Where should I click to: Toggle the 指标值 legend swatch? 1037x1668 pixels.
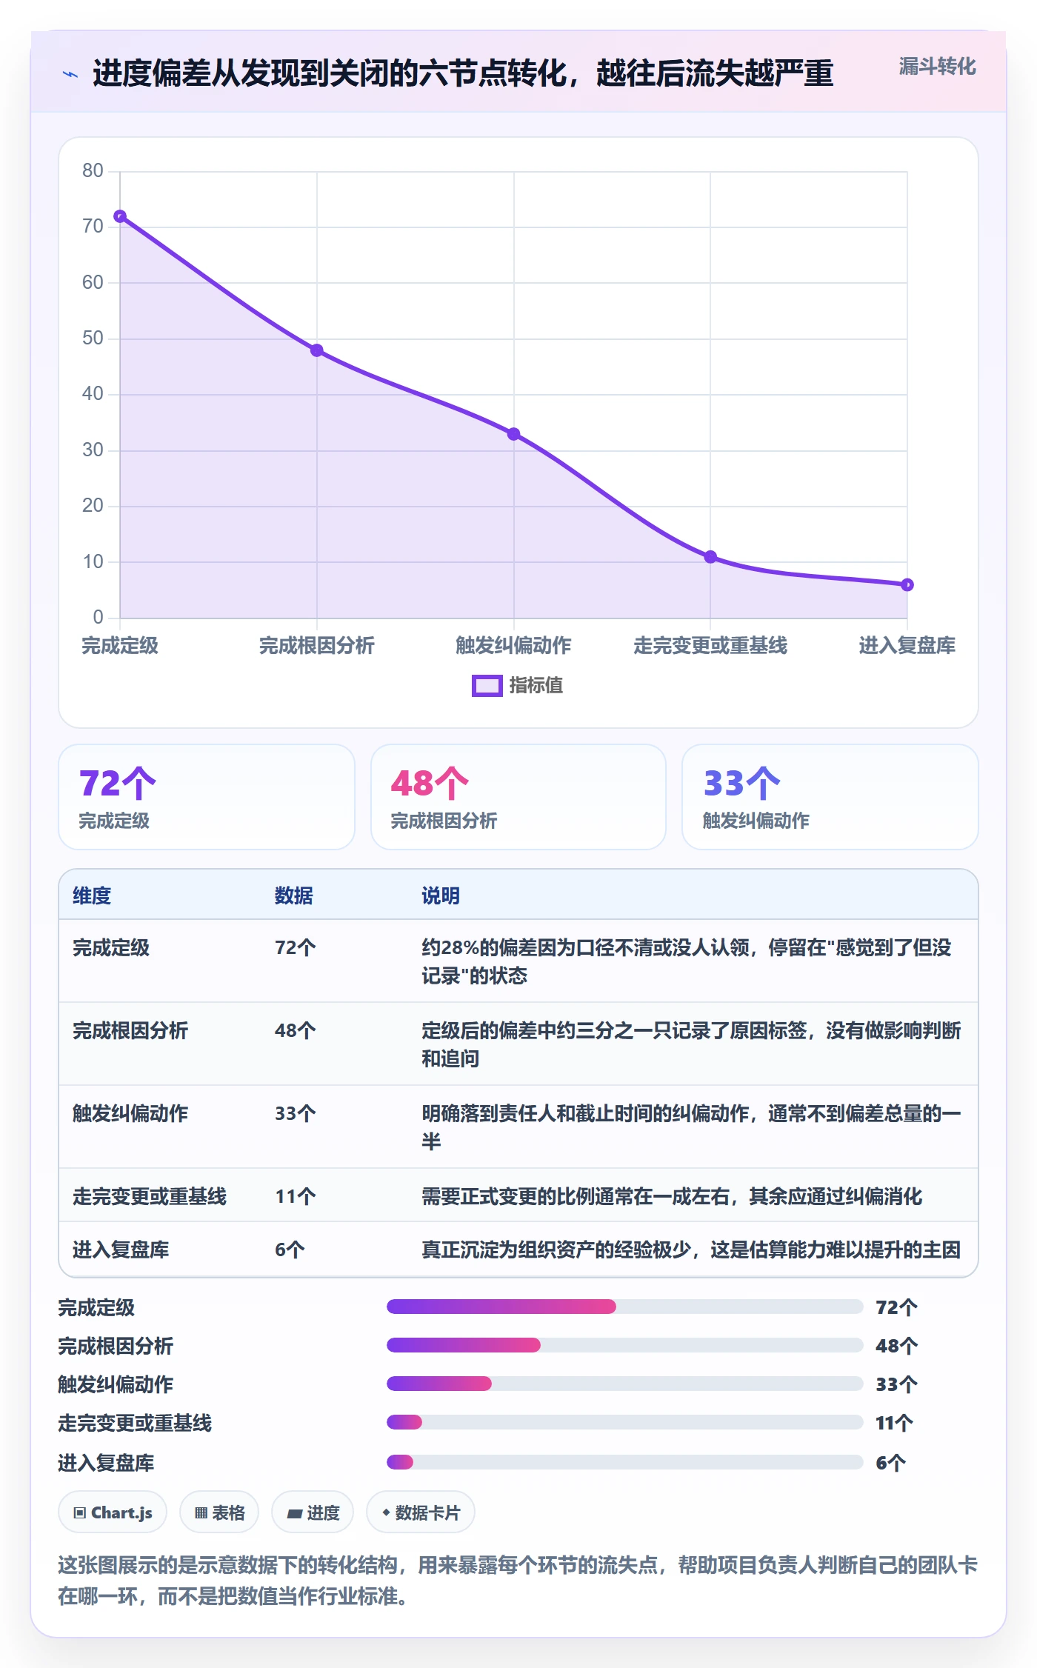click(487, 686)
